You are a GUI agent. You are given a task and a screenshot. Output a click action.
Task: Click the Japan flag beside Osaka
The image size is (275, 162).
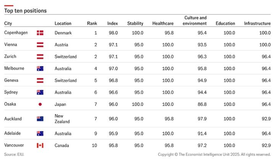[40, 104]
